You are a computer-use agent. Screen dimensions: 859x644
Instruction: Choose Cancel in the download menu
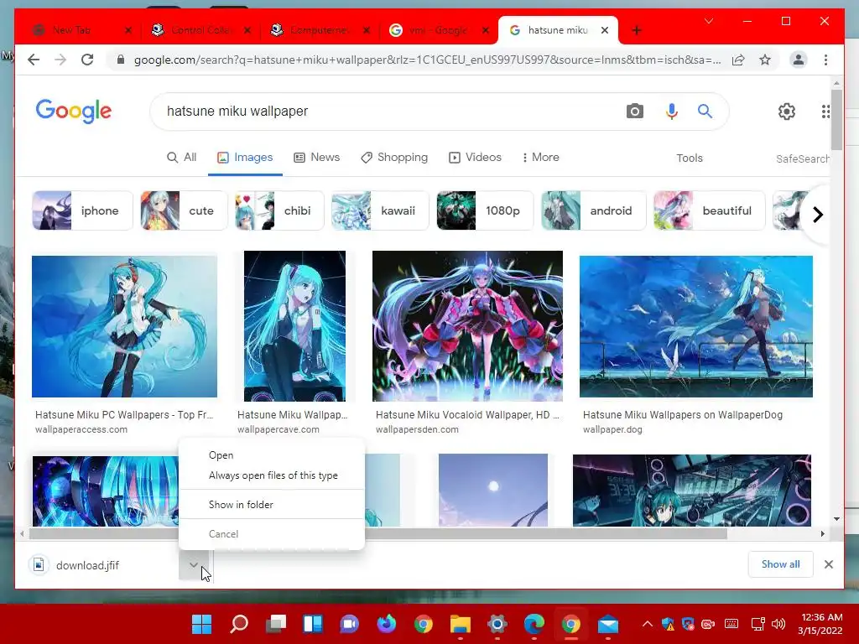click(271, 534)
